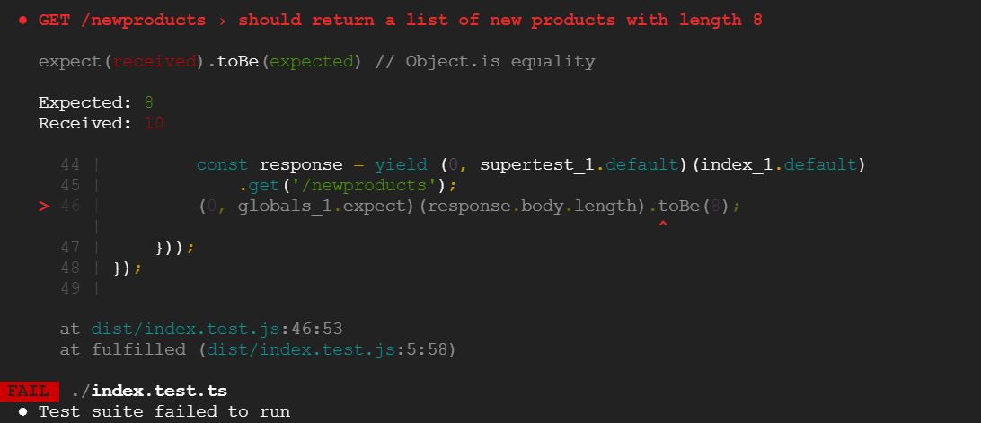
Task: Click the Object.is equality comment
Action: [485, 62]
